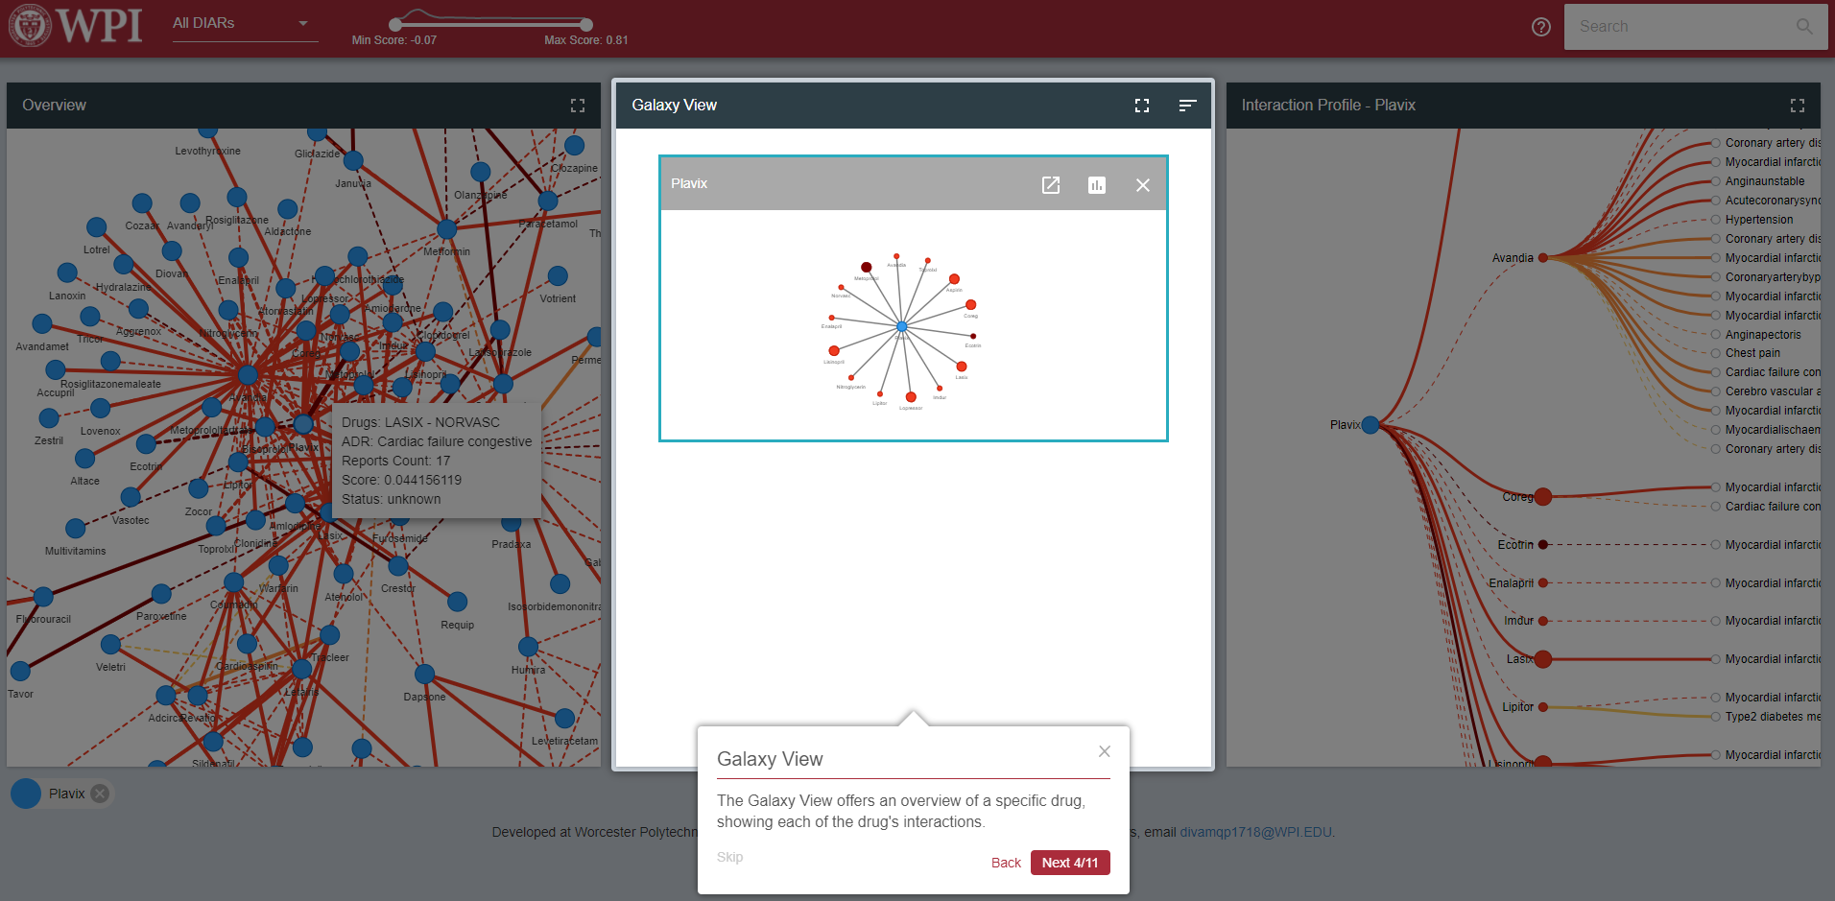Screen dimensions: 1835x901
Task: Click the Hypertension reaction label
Action: (1758, 220)
